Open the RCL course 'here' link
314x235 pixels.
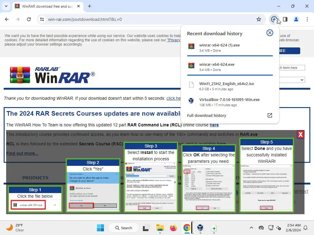pos(214,125)
